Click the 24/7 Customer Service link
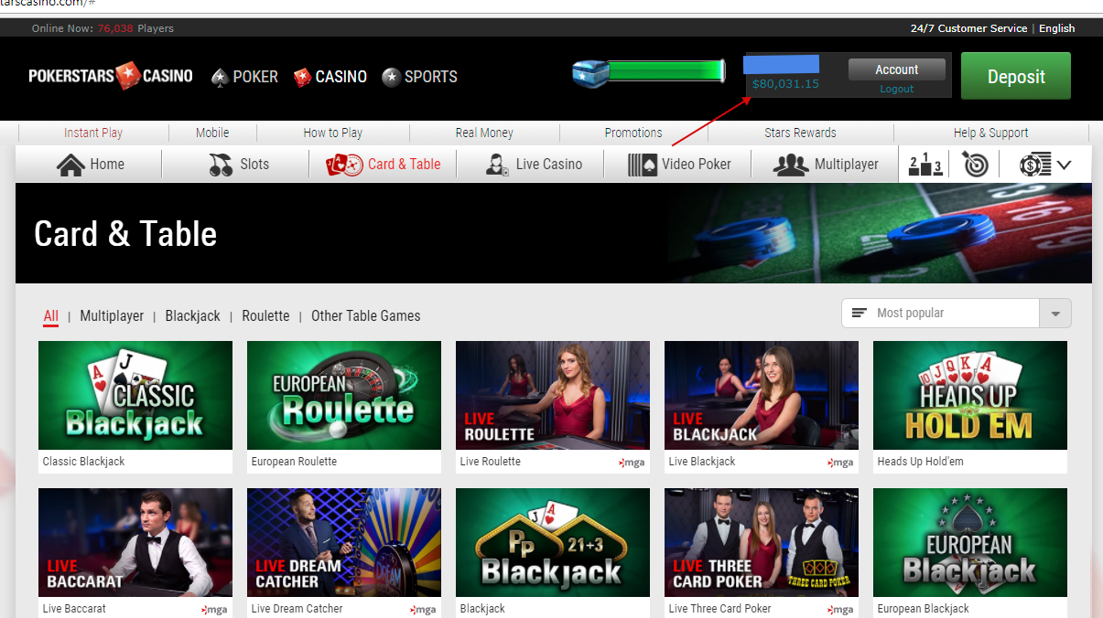1103x618 pixels. [x=968, y=28]
